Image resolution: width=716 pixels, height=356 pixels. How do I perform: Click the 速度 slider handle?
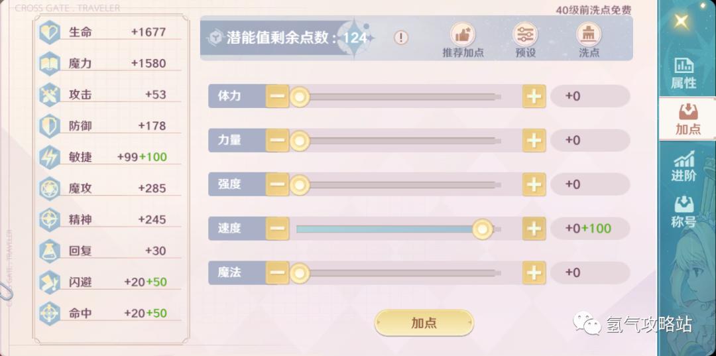(x=482, y=229)
